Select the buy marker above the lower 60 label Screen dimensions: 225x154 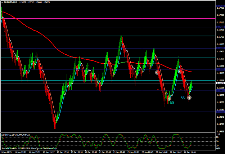pyautogui.click(x=169, y=99)
